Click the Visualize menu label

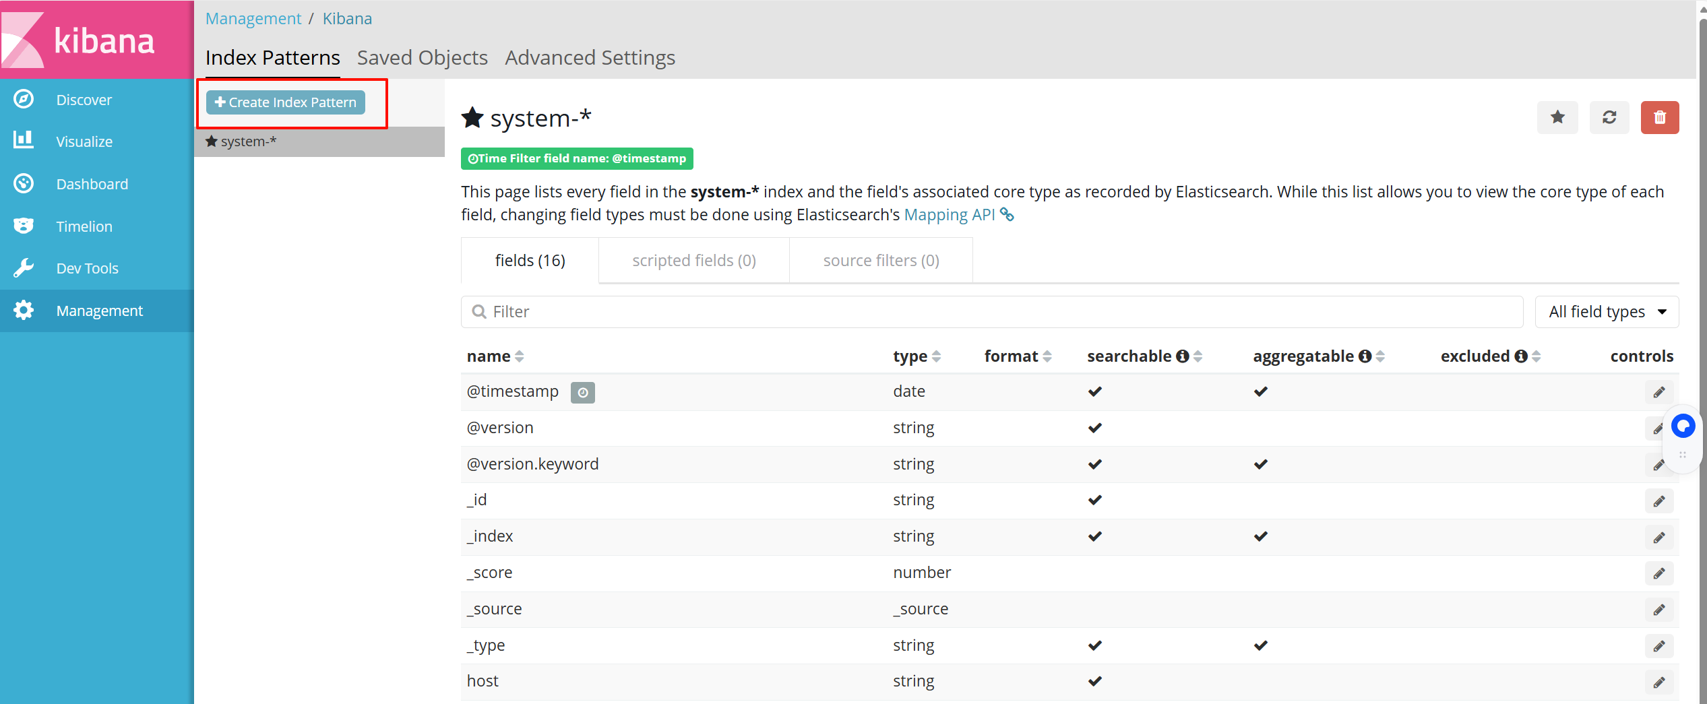point(84,141)
